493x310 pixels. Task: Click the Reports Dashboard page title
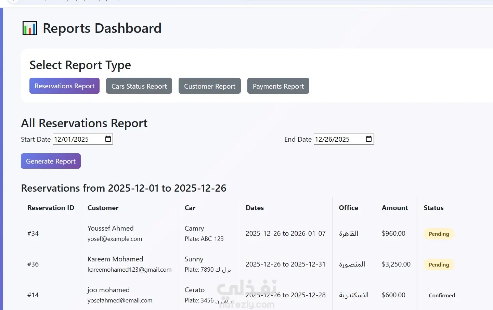pyautogui.click(x=102, y=28)
